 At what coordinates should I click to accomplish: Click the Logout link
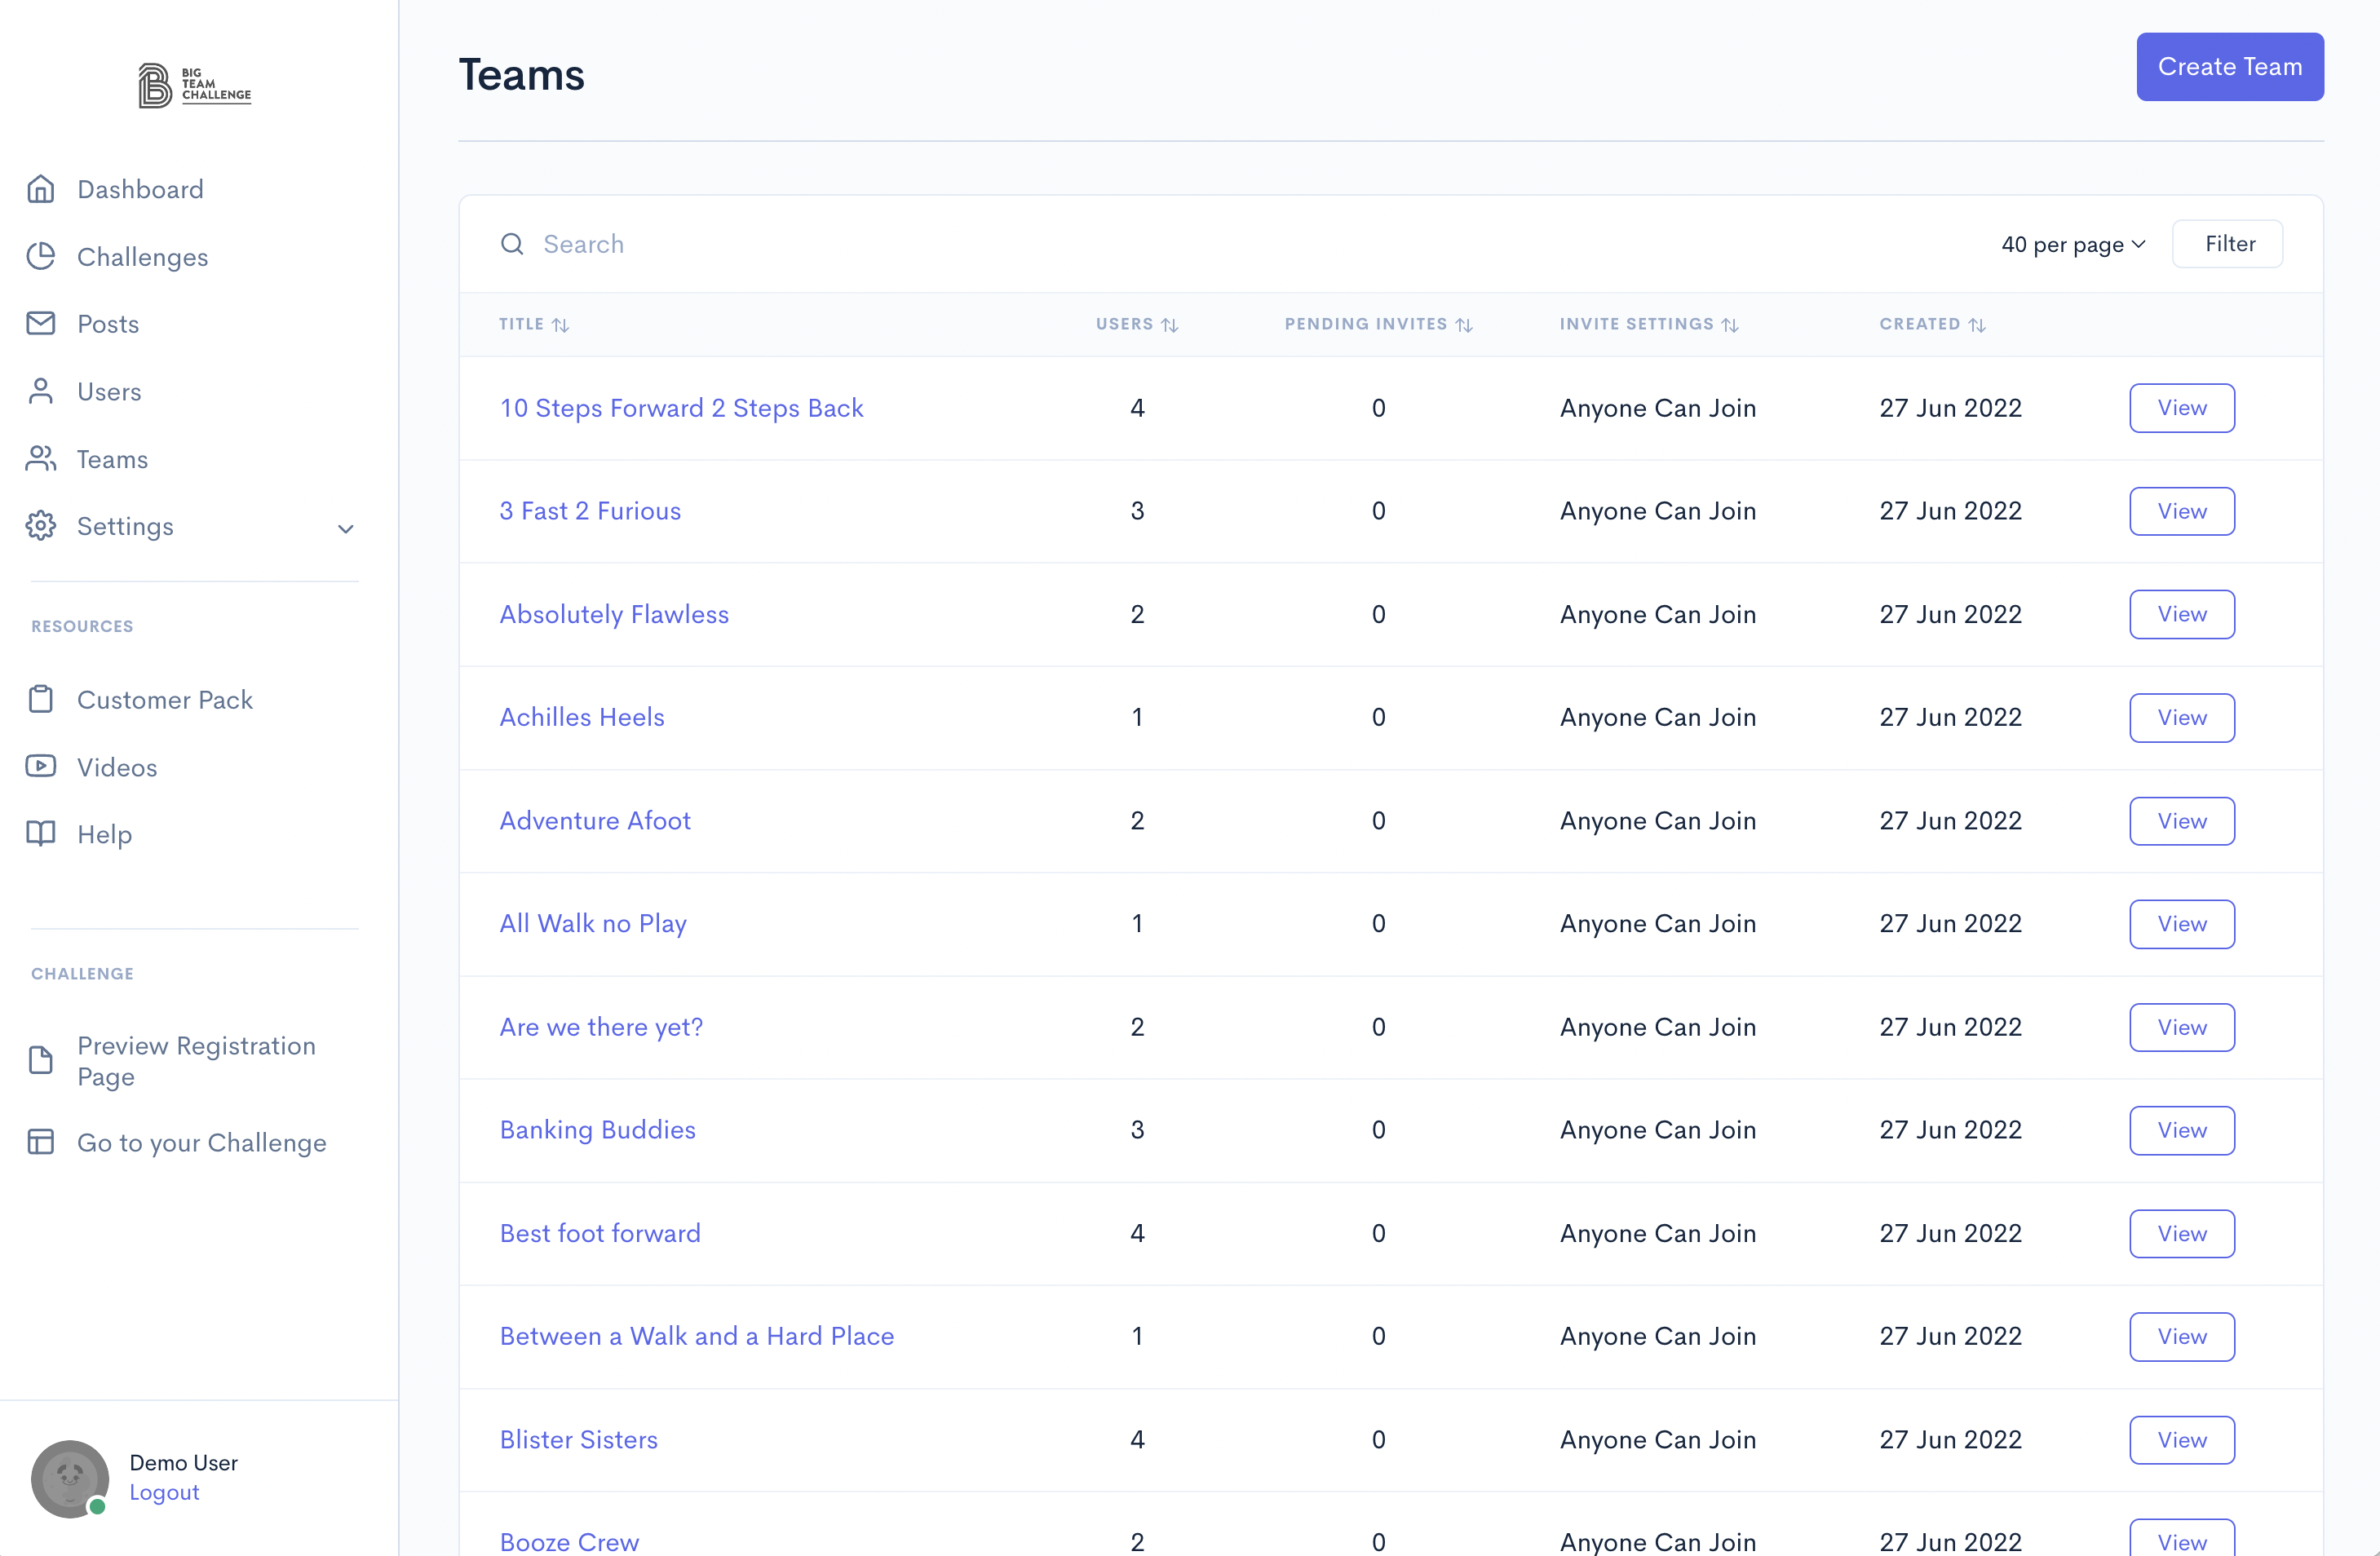tap(164, 1492)
